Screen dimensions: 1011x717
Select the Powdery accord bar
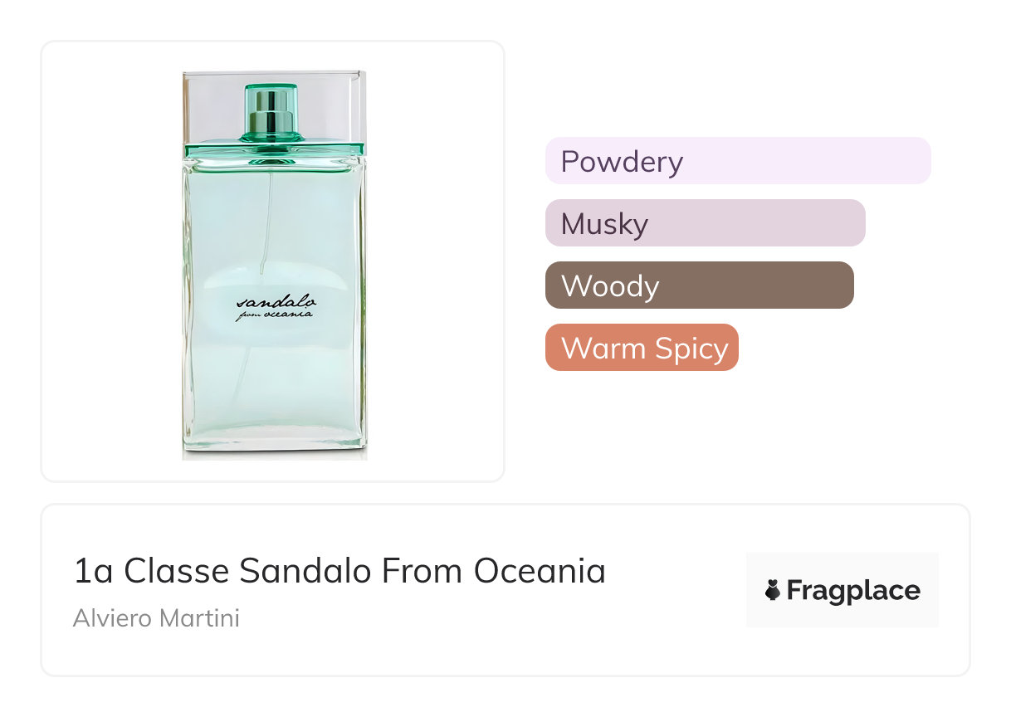point(737,161)
